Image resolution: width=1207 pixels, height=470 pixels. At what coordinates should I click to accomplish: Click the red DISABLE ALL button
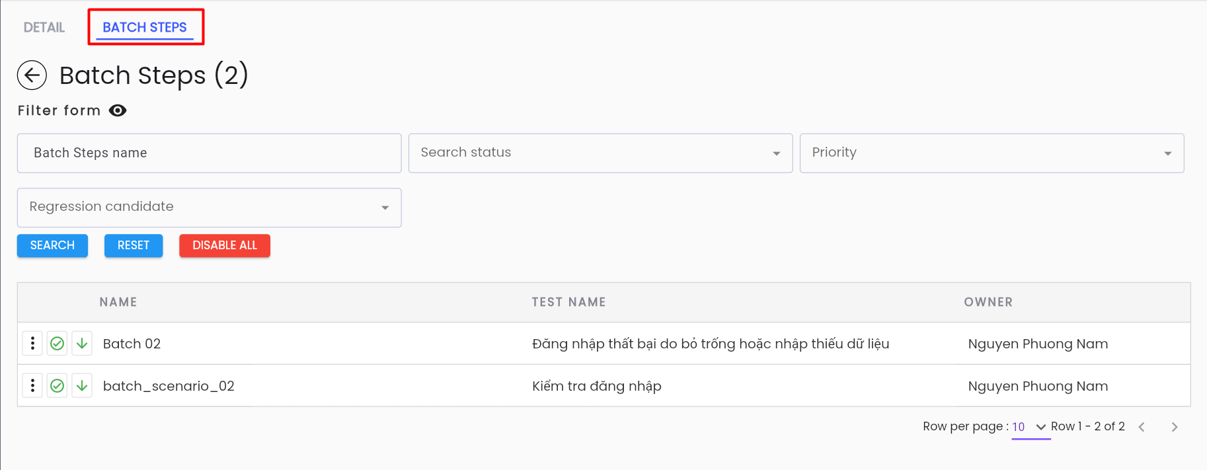(225, 245)
